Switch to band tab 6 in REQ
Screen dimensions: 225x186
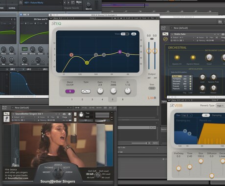(123, 99)
